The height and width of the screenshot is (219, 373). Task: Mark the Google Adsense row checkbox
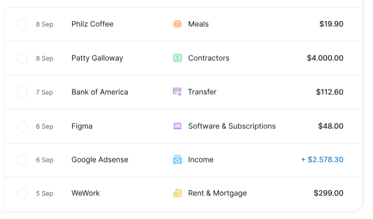[22, 160]
